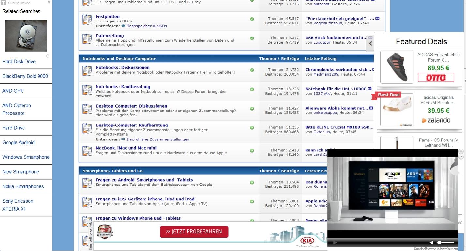Click the speech bubble icon before Flashspeicher & SSDs
The height and width of the screenshot is (251, 466).
(123, 26)
